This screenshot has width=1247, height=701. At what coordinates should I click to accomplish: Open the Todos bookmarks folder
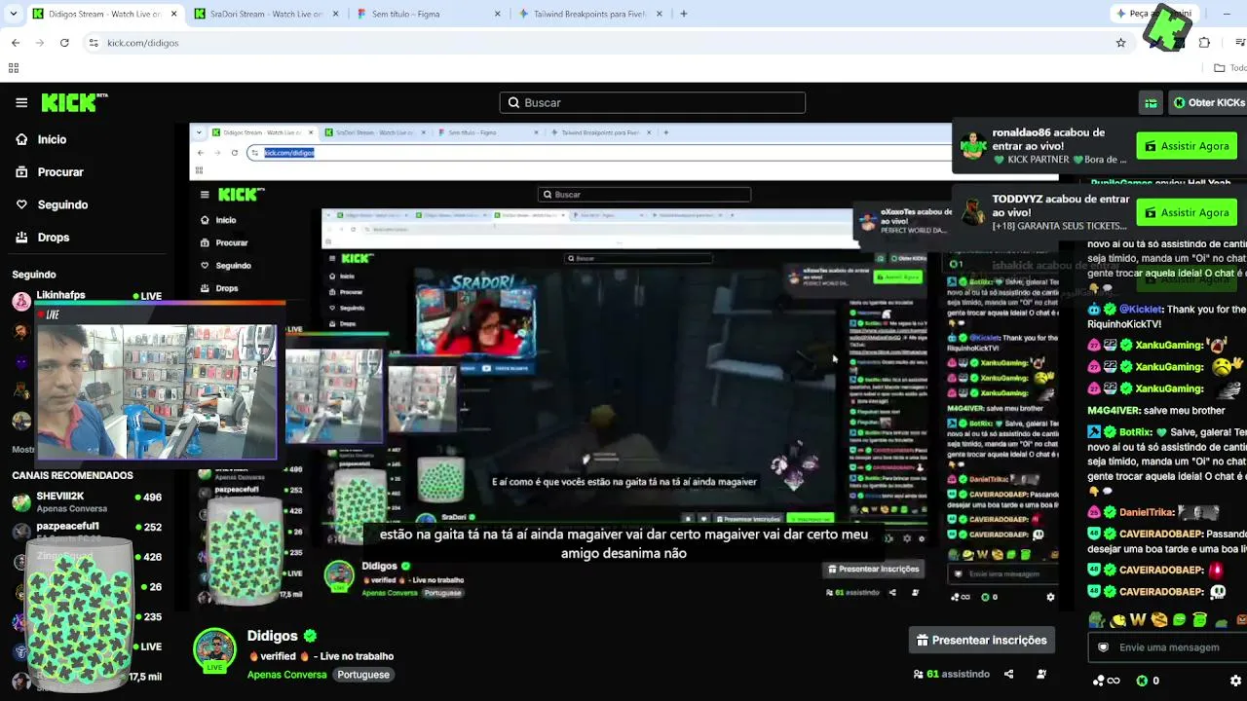point(1229,68)
